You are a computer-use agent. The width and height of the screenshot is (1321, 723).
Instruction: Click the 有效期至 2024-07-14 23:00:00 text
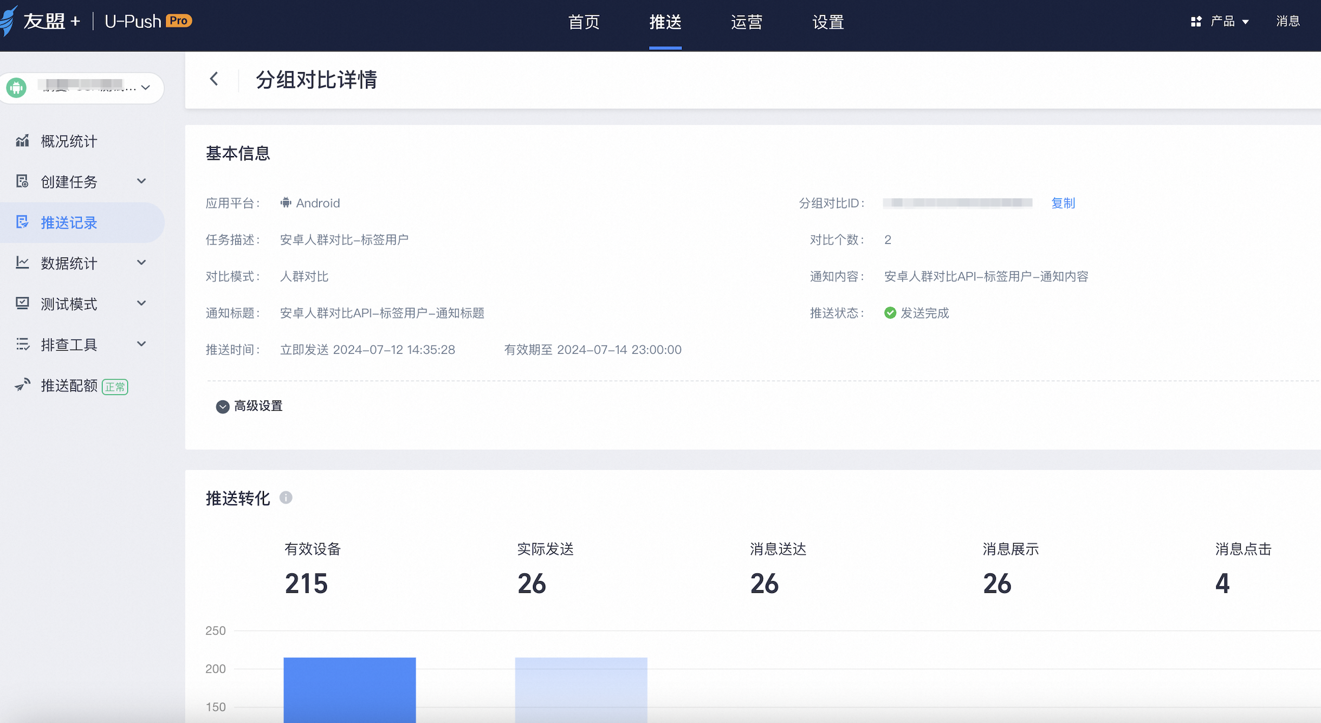(593, 350)
